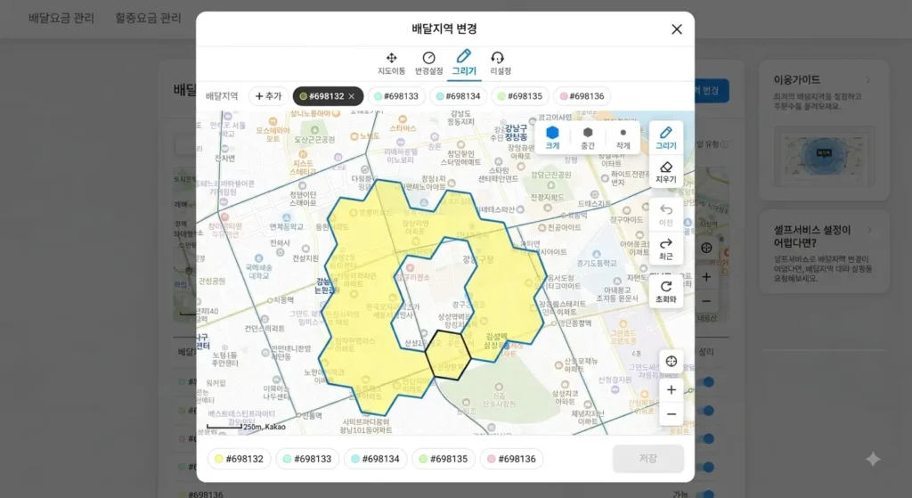Switch to the 그리기 drawing tab
Screen dimensions: 912x498
[463, 63]
